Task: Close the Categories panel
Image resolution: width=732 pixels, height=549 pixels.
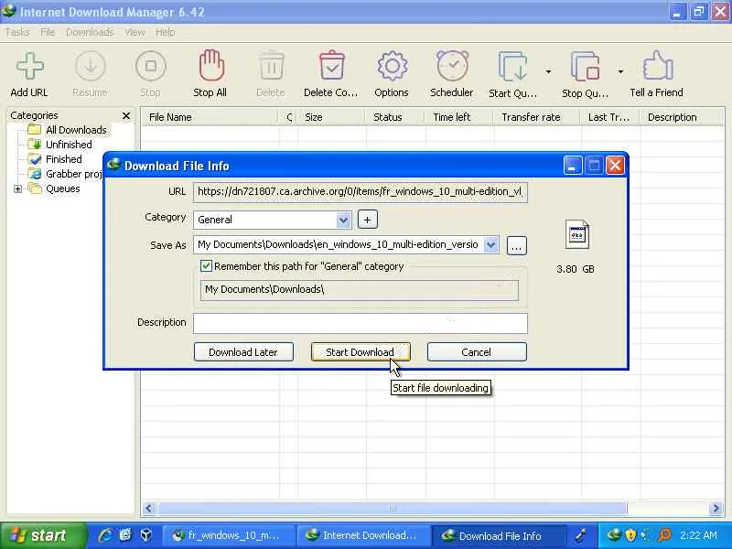Action: 126,115
